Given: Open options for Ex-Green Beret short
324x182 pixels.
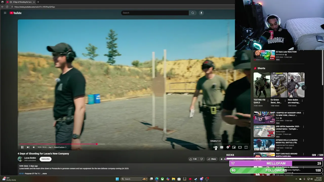Looking at the screenshot, I should (x=285, y=101).
